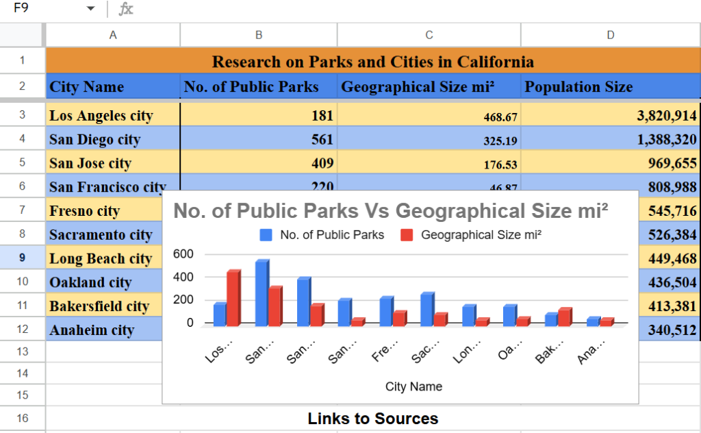Click the red legend swatch for Geographical Size
Viewport: 701px width, 433px height.
click(407, 235)
